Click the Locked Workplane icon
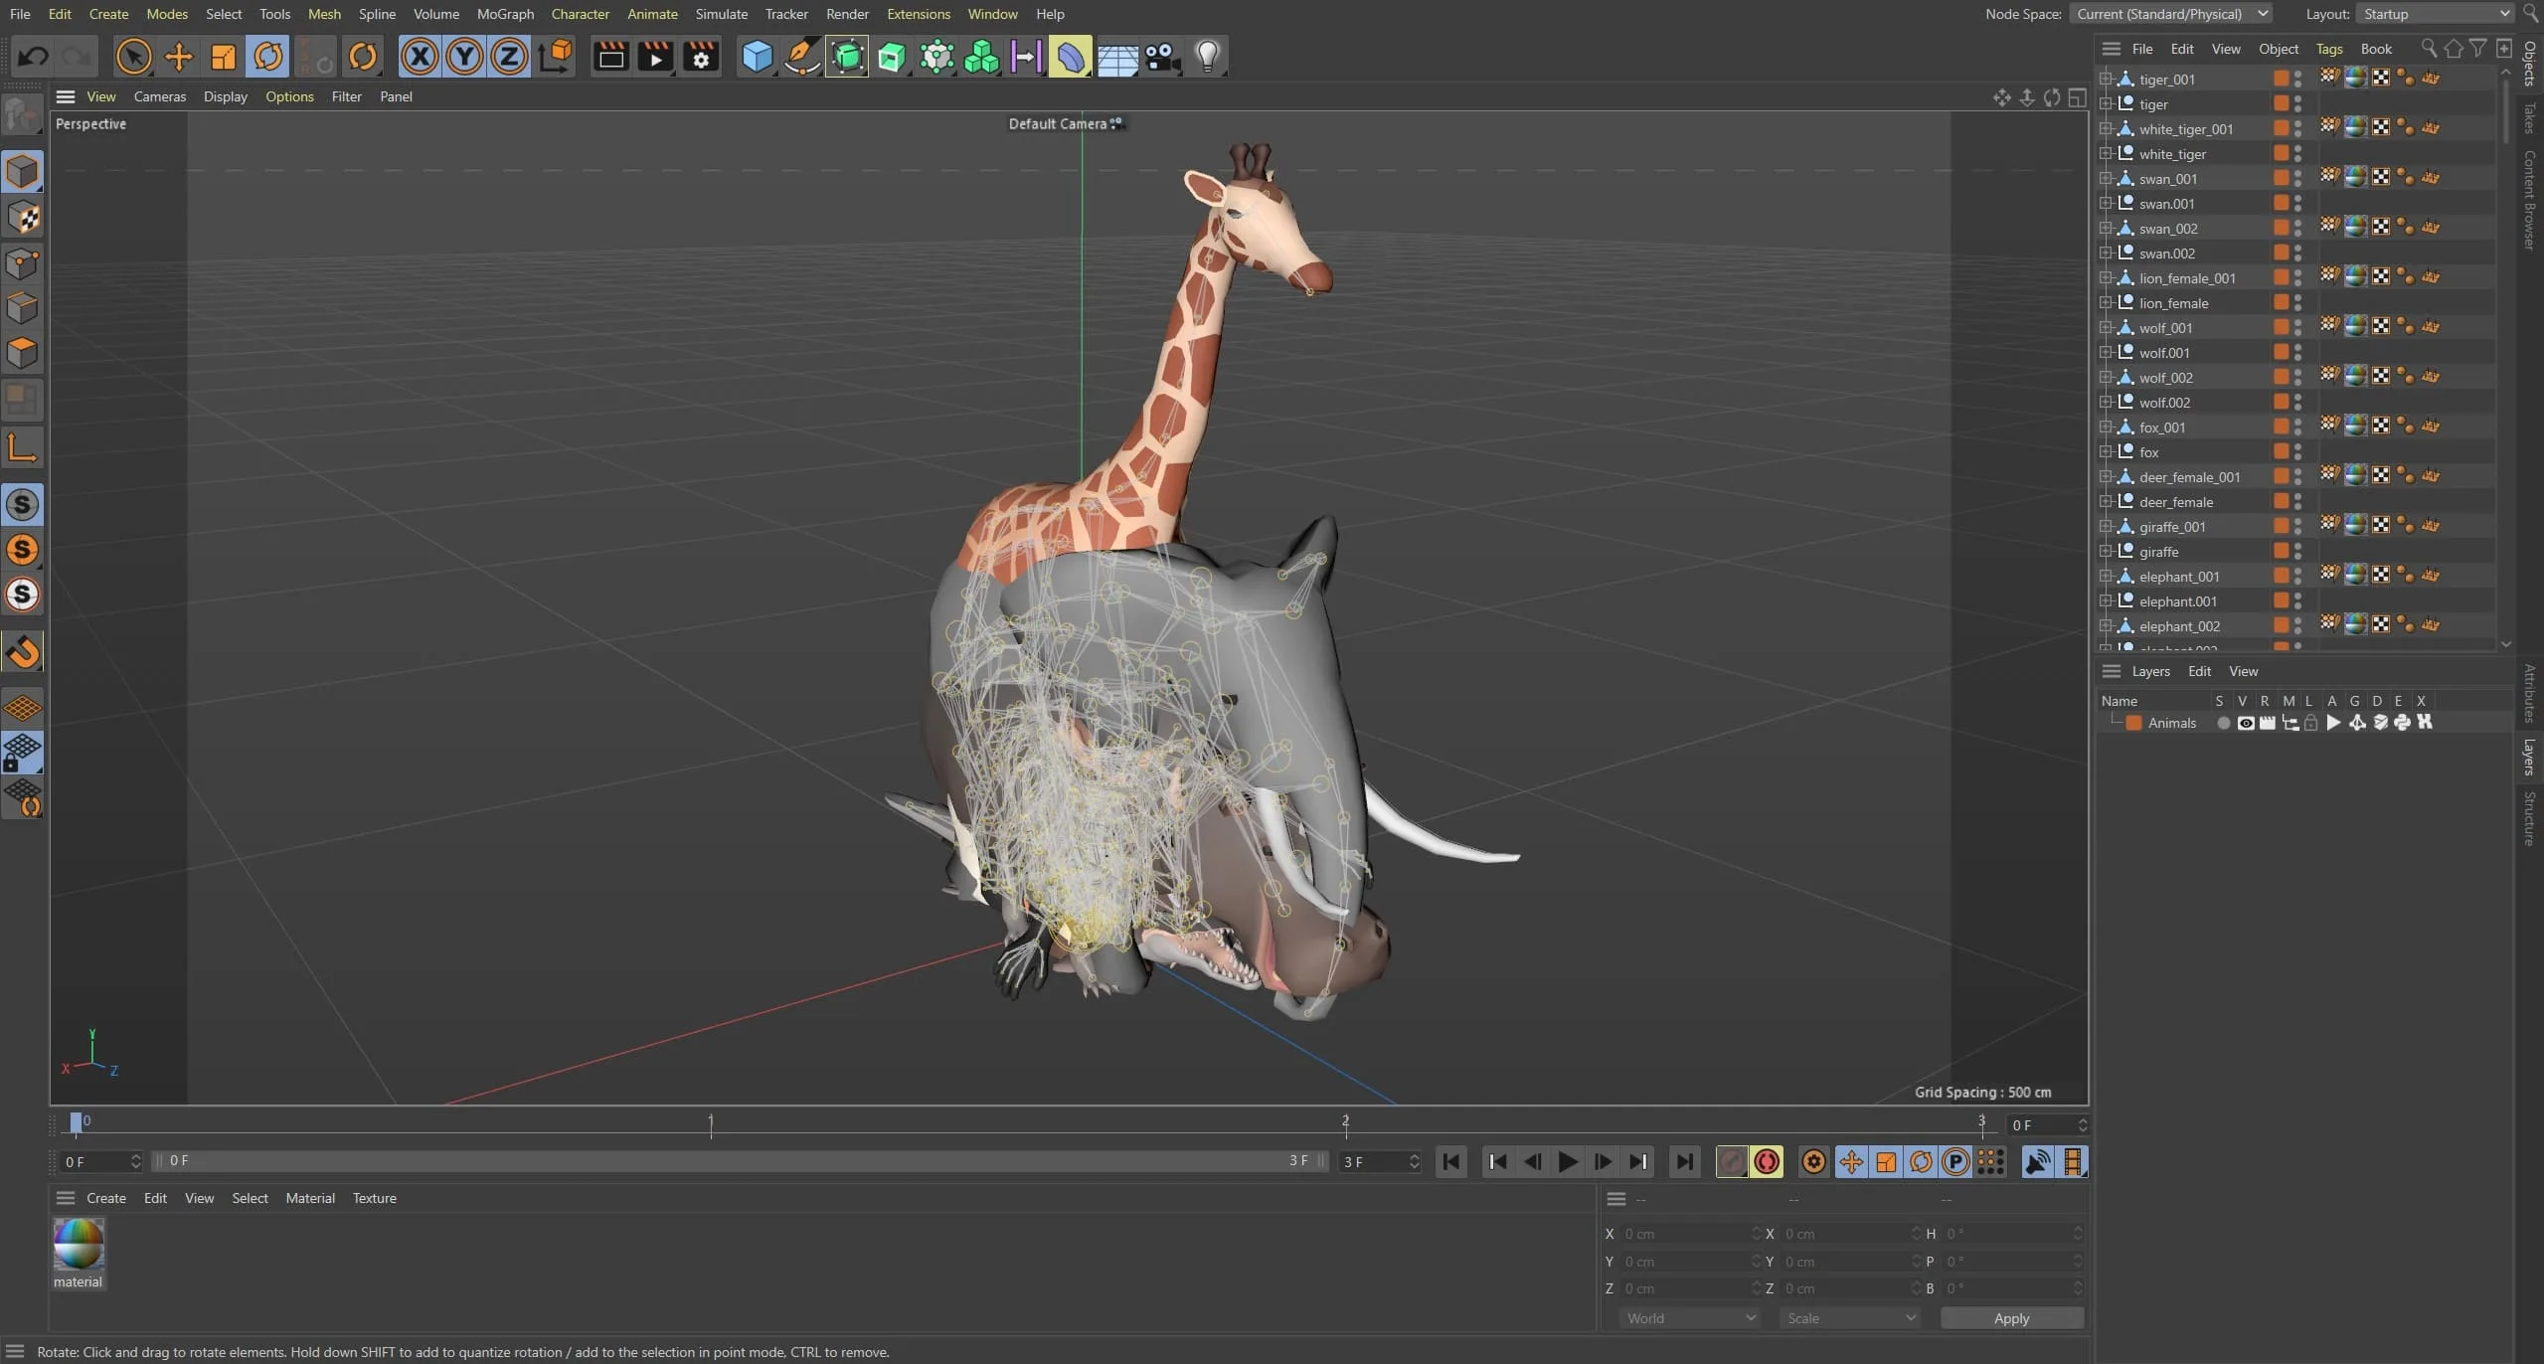The width and height of the screenshot is (2544, 1364). pyautogui.click(x=22, y=753)
